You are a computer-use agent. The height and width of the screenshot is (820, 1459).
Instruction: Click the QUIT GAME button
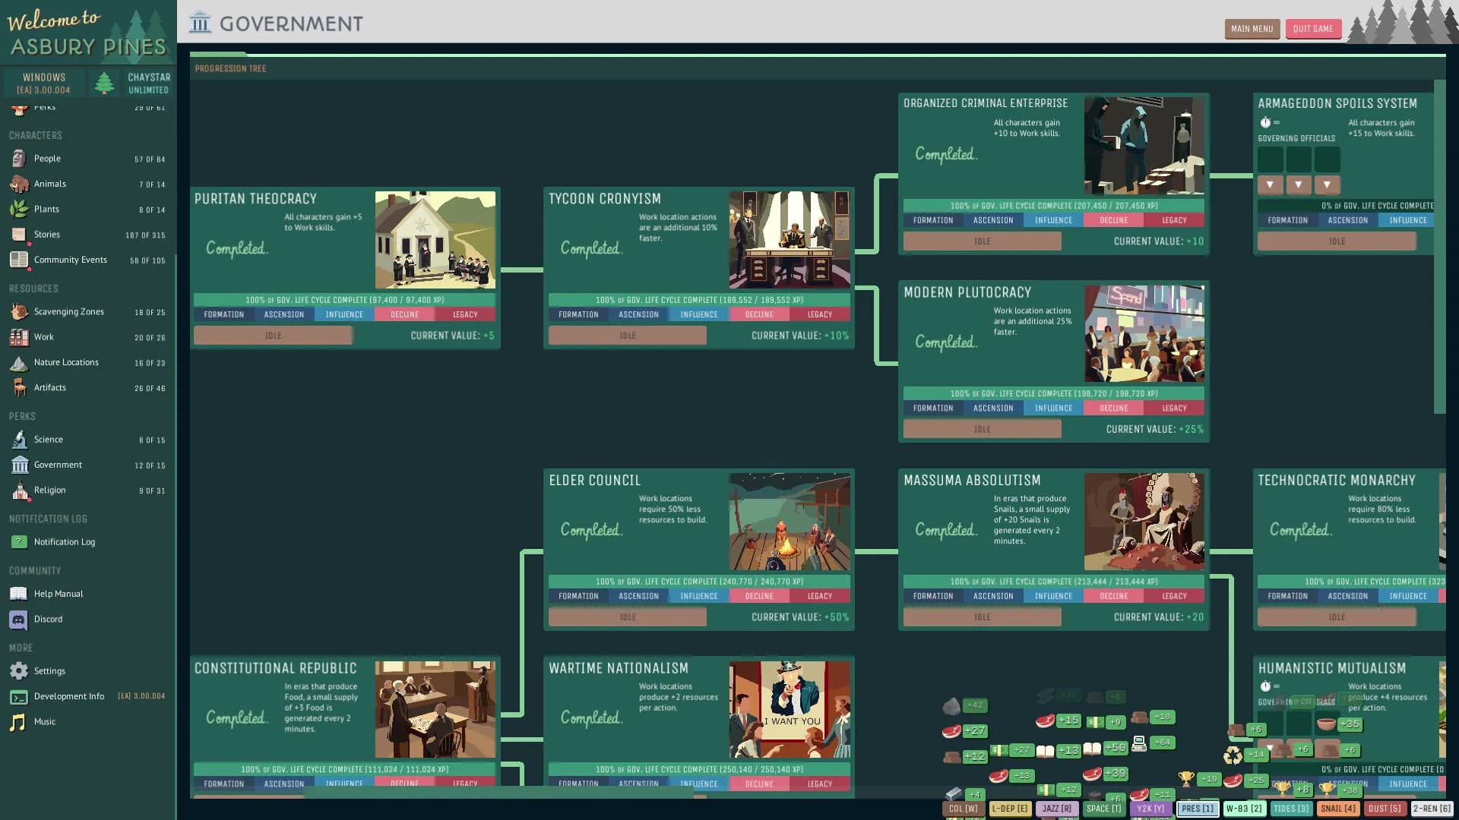coord(1313,29)
